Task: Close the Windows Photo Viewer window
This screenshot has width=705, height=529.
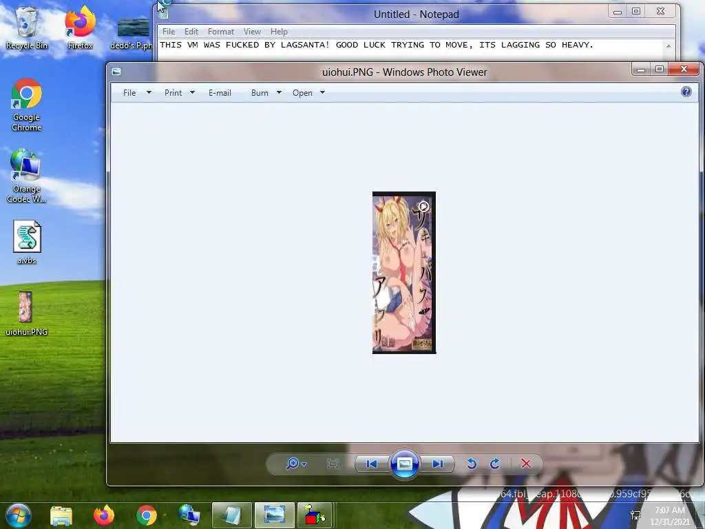Action: [684, 70]
